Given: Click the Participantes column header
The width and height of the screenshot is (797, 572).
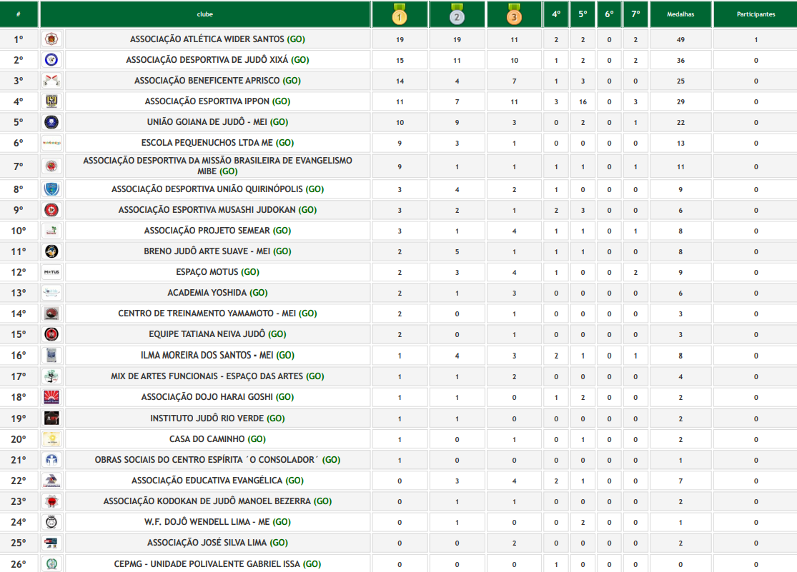Looking at the screenshot, I should (755, 14).
